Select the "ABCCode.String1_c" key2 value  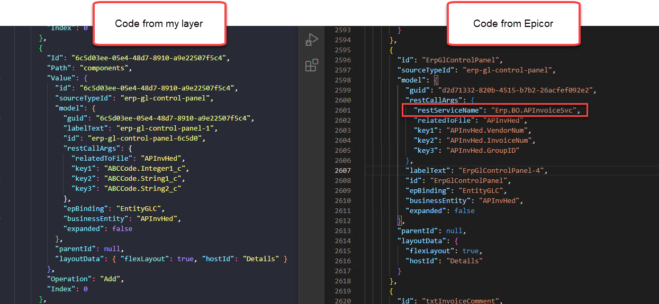tap(144, 179)
